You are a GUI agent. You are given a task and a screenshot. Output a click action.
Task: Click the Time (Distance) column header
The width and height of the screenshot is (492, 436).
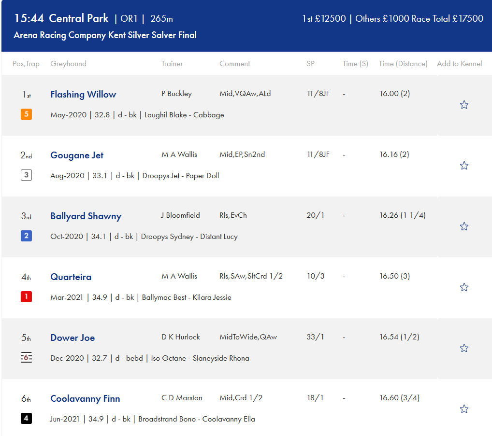click(x=403, y=64)
